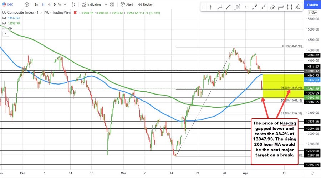Click the 14211.57 price label
The image size is (321, 178).
pos(312,66)
